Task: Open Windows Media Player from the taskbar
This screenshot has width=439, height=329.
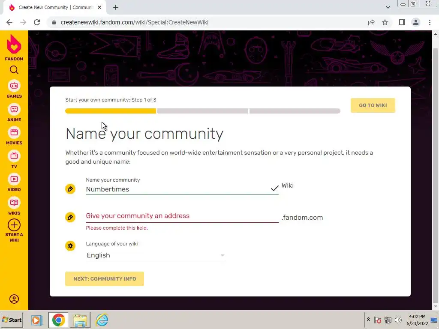Action: click(37, 320)
